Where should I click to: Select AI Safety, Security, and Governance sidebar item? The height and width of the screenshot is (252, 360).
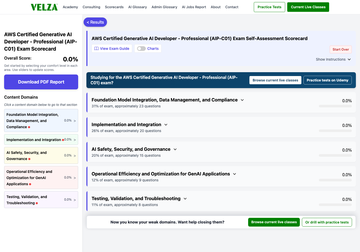click(x=41, y=155)
